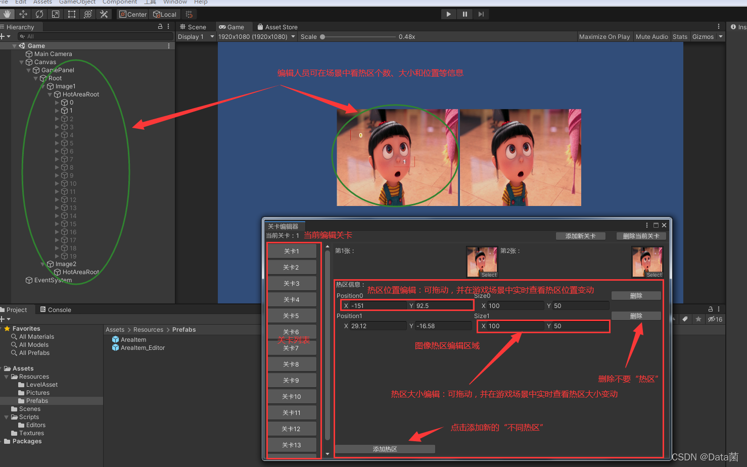This screenshot has width=747, height=467.
Task: Toggle Maximize On Play
Action: [604, 37]
